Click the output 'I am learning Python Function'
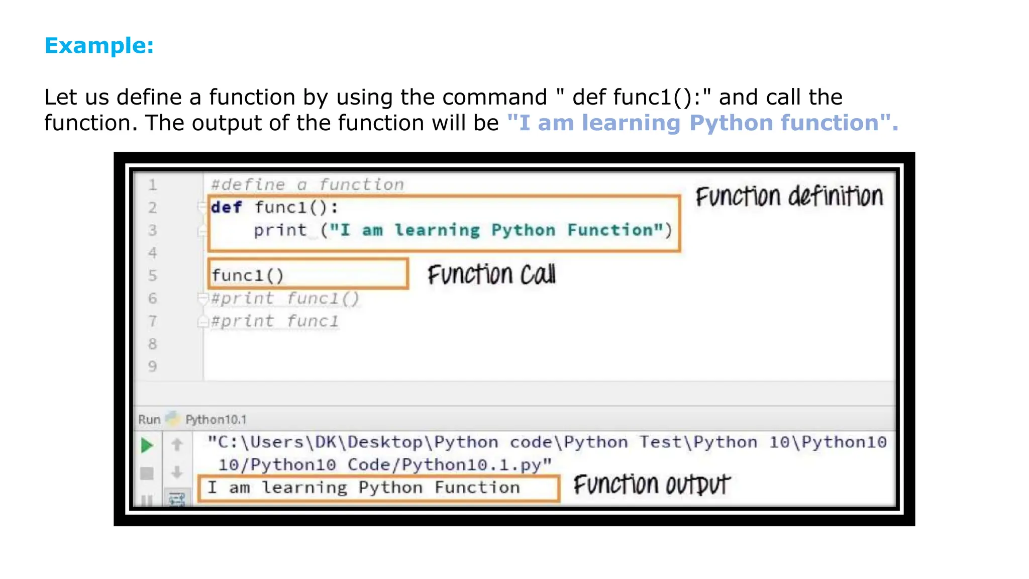 pos(364,488)
